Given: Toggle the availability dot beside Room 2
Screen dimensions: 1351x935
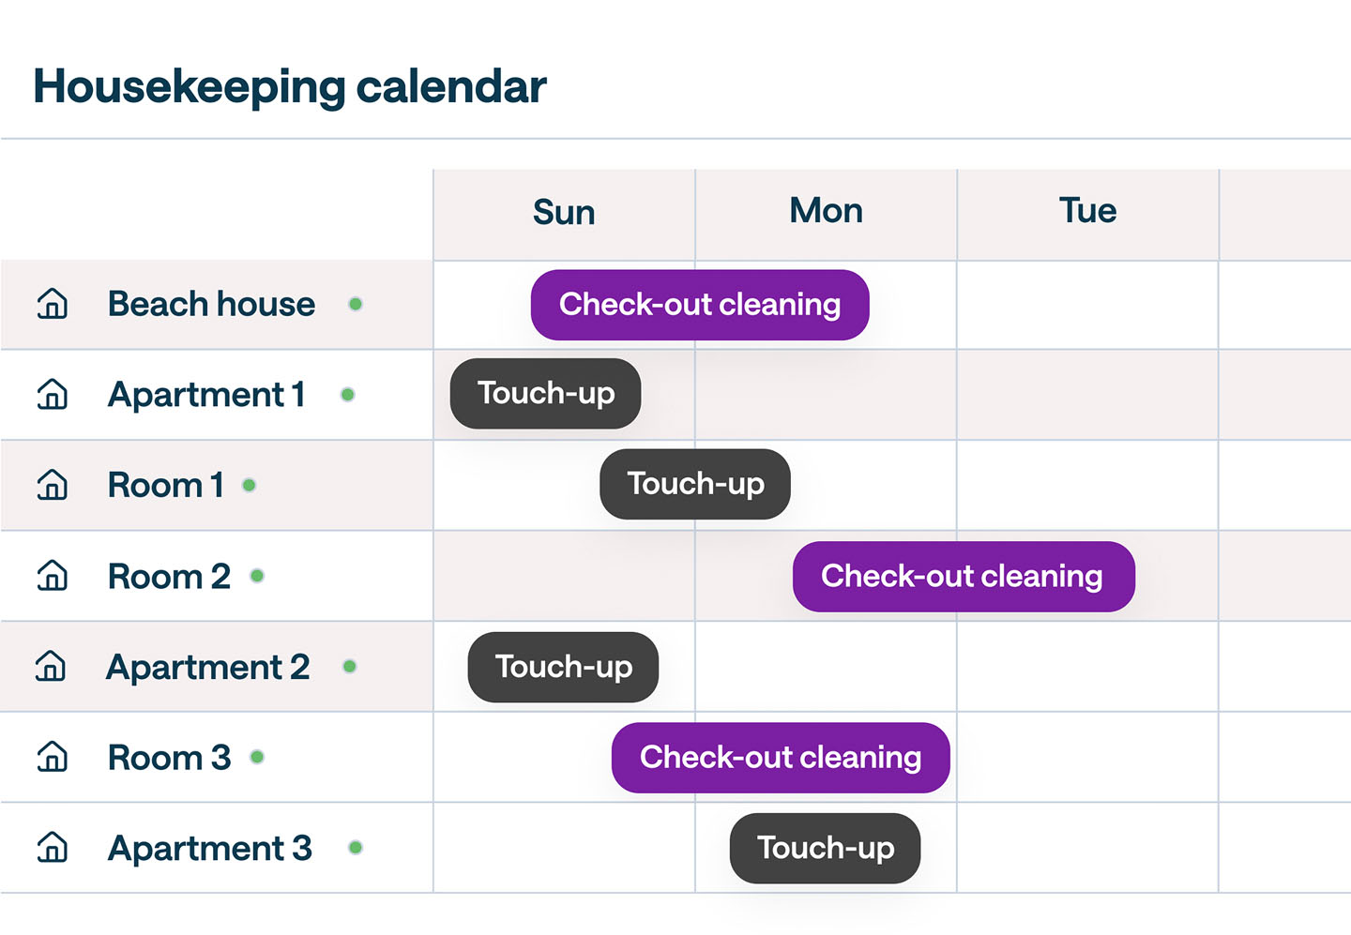Looking at the screenshot, I should pos(258,576).
